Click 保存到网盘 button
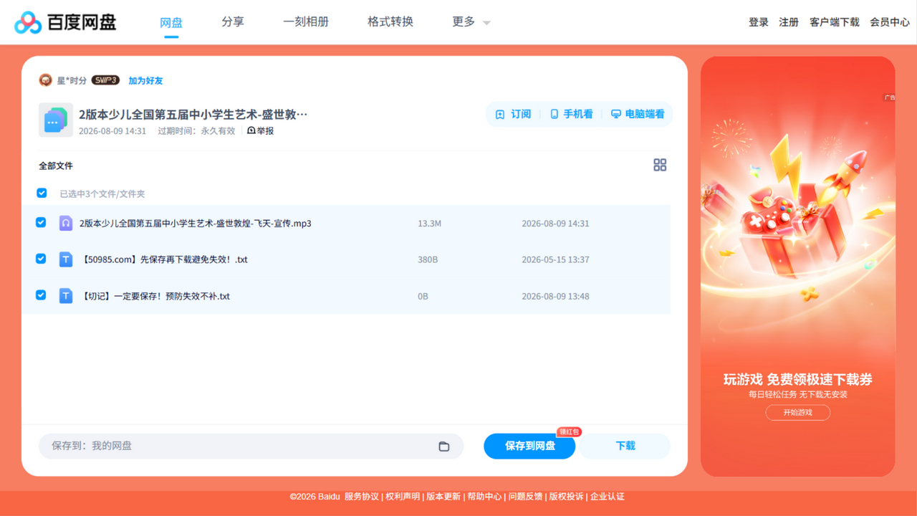 click(529, 446)
